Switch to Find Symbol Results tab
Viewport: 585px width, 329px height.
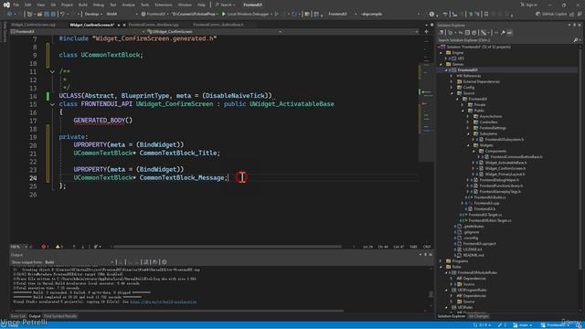pyautogui.click(x=60, y=316)
